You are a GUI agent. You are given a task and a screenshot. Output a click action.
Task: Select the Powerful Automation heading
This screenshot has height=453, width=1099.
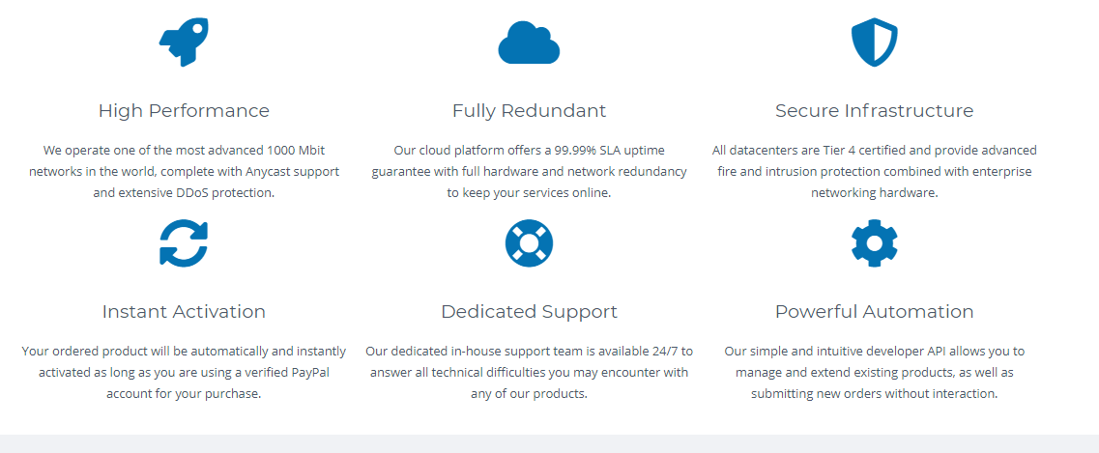(x=874, y=312)
